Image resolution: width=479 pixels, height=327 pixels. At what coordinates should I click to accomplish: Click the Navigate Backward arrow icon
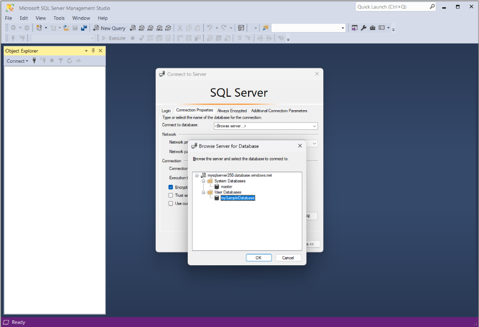coord(13,28)
